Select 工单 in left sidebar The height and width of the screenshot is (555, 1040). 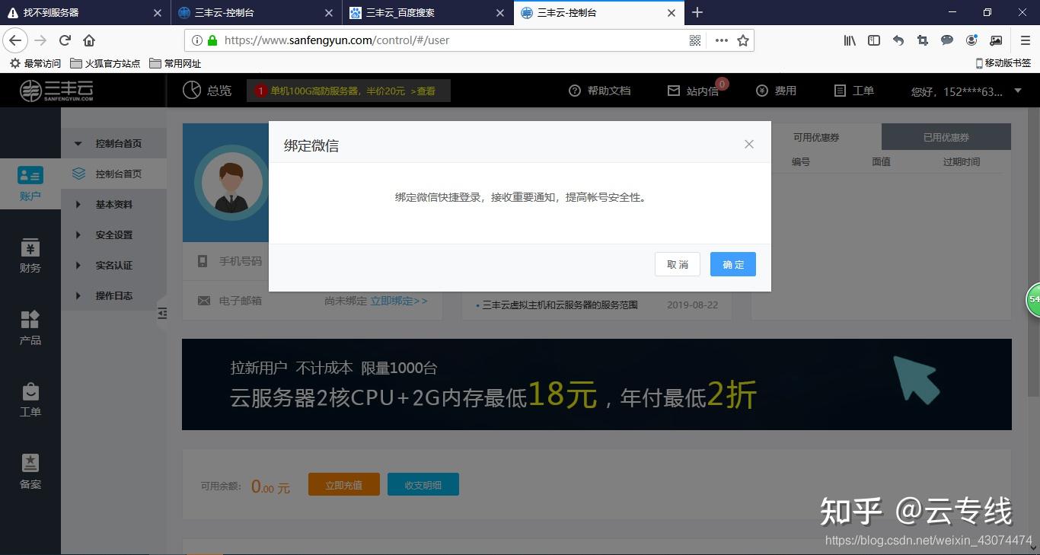coord(30,400)
